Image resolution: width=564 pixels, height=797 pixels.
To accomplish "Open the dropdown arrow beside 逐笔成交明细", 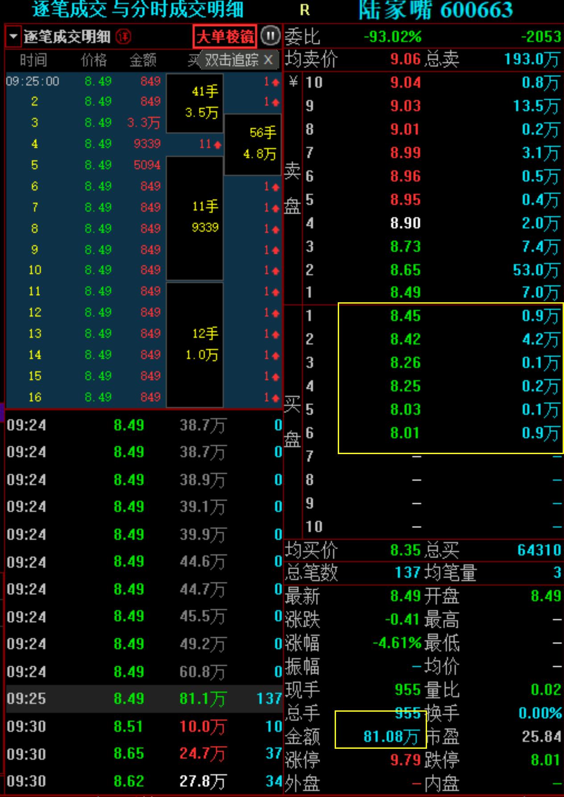I will pos(13,37).
